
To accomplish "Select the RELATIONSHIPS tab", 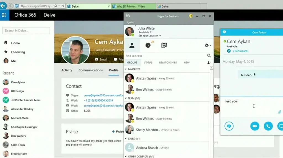I will click(168, 62).
